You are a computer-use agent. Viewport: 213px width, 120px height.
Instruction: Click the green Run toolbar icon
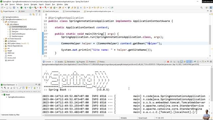(x=30, y=8)
